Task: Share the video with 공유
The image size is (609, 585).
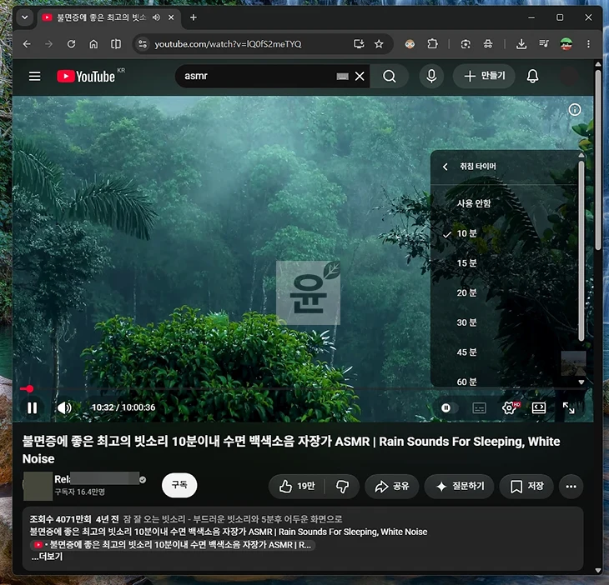Action: (391, 486)
